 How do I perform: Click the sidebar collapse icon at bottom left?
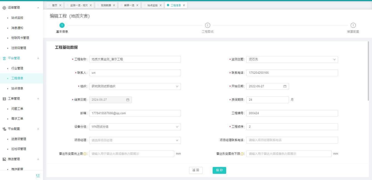click(x=38, y=175)
